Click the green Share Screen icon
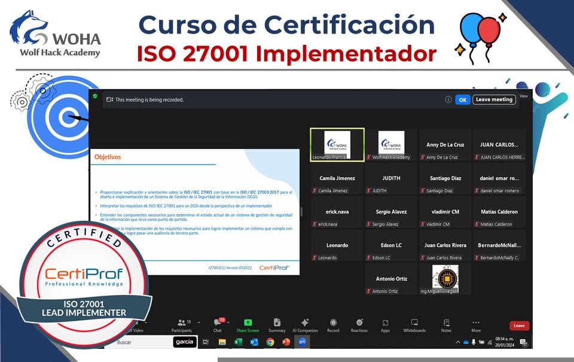Viewport: 574px width, 362px height. click(248, 323)
